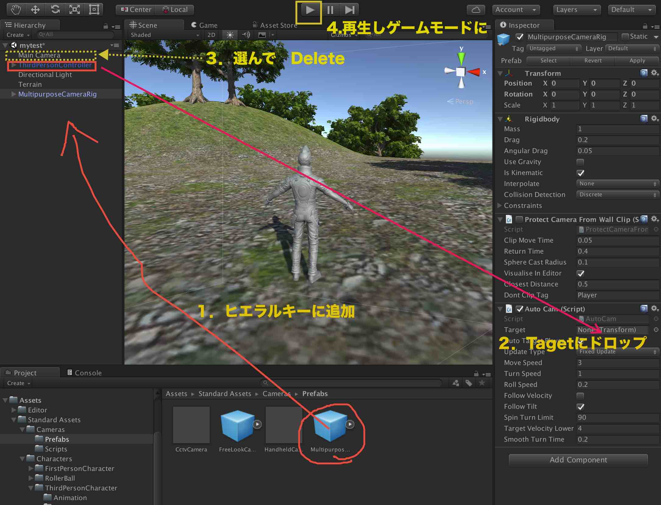
Task: Click the Hierarchy panel lock icon
Action: coord(106,26)
